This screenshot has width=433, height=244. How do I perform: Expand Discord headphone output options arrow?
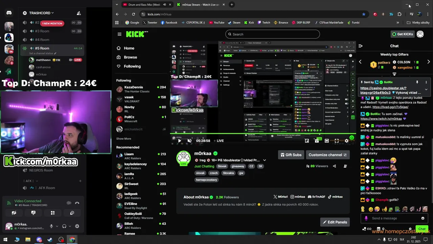tap(70, 226)
